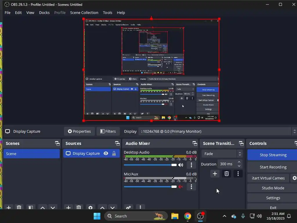
Task: Add a new scene transition
Action: 215,174
